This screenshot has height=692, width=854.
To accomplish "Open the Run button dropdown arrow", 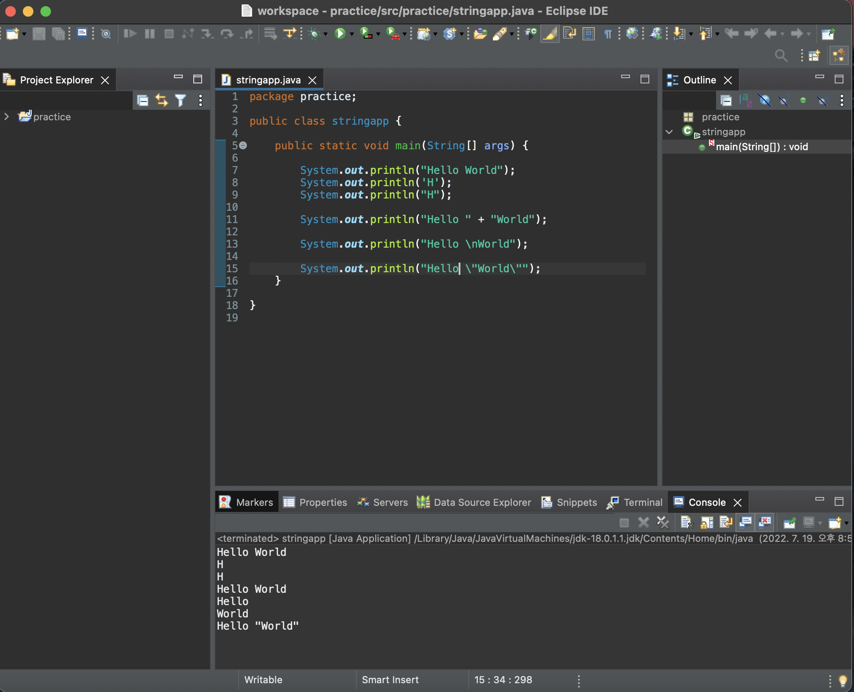I will click(351, 34).
